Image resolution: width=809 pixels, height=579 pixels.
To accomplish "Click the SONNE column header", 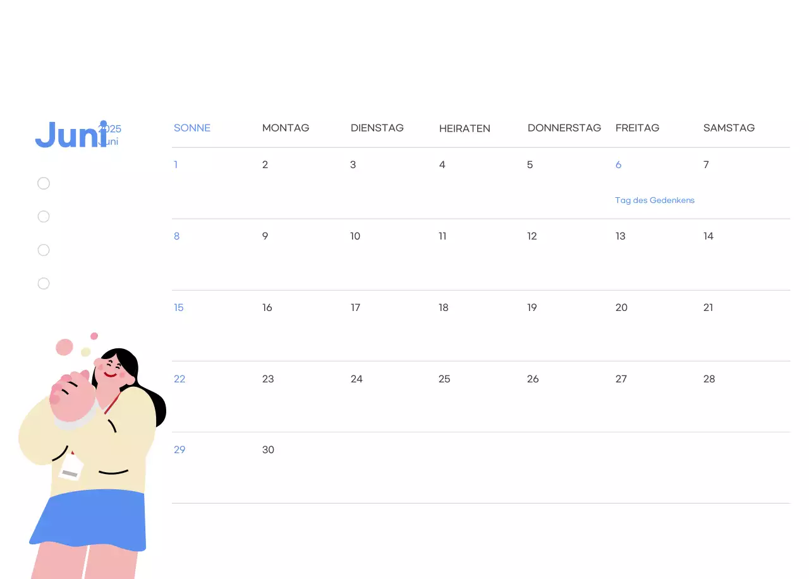I will point(192,128).
